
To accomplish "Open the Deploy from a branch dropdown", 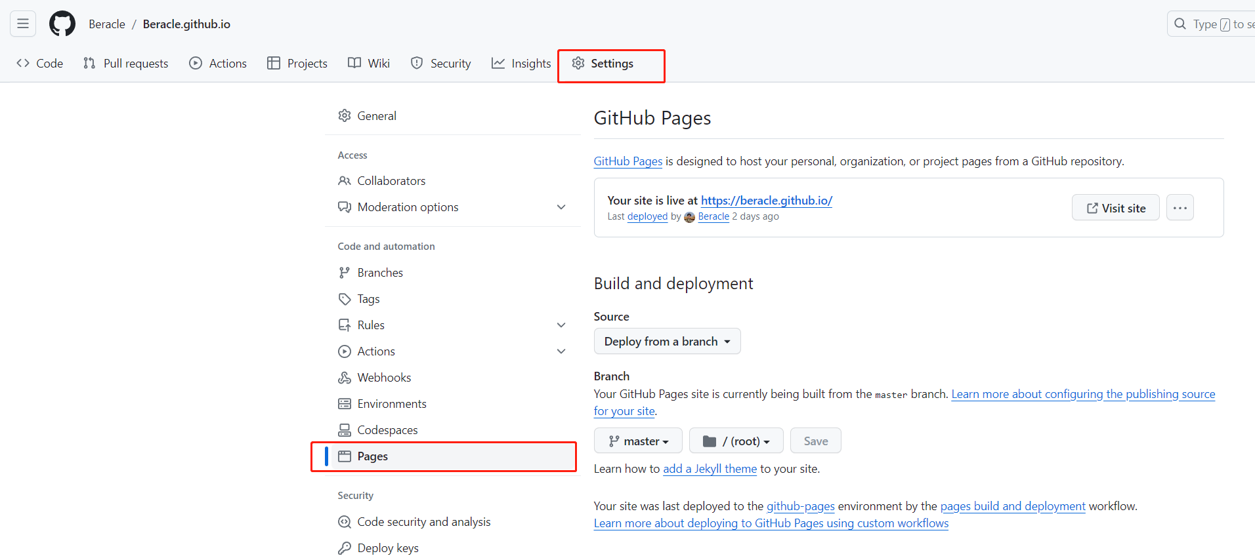I will coord(668,342).
